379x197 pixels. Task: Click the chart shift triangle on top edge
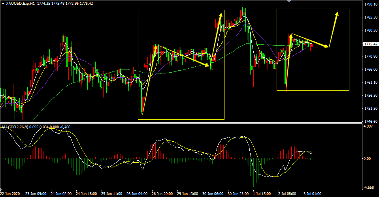288,1
